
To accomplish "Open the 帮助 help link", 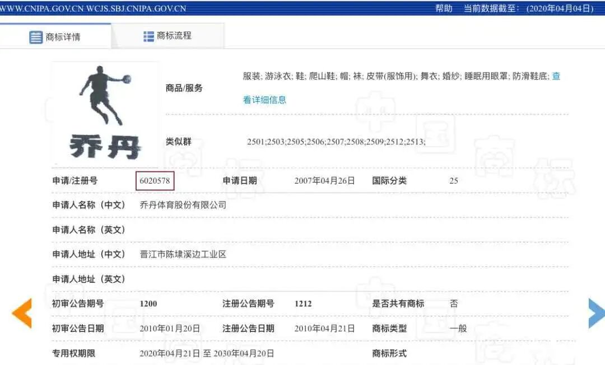I will tap(444, 8).
